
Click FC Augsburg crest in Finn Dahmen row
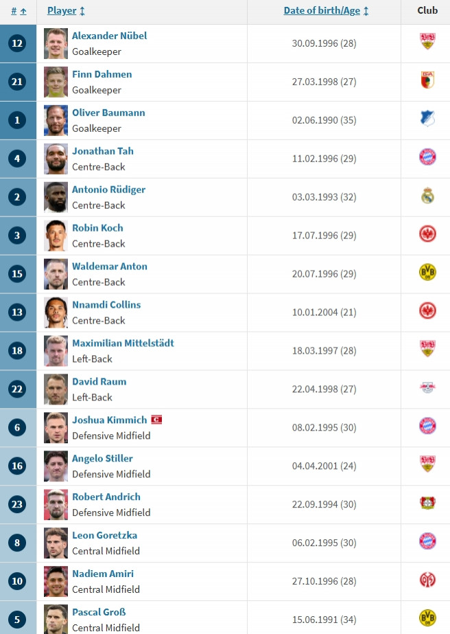427,81
